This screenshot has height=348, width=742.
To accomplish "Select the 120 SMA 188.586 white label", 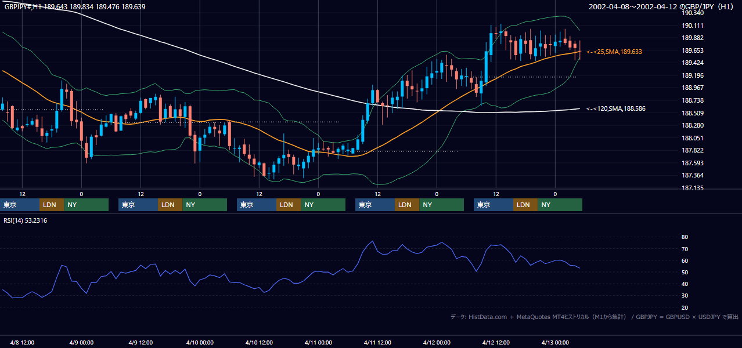I will pyautogui.click(x=616, y=108).
